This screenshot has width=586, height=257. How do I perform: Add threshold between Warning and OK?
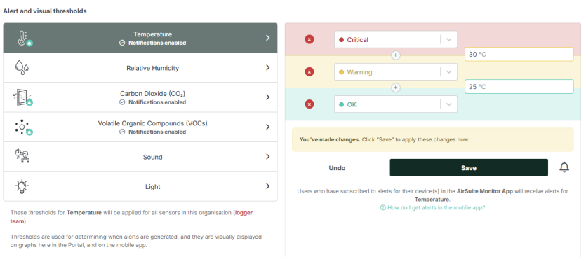pos(395,88)
